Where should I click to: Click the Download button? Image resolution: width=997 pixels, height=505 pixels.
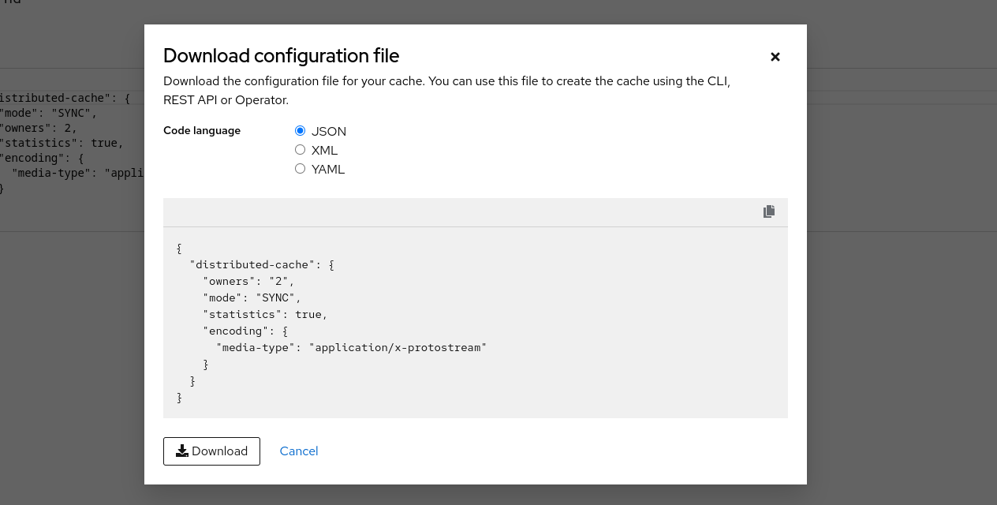(x=211, y=451)
